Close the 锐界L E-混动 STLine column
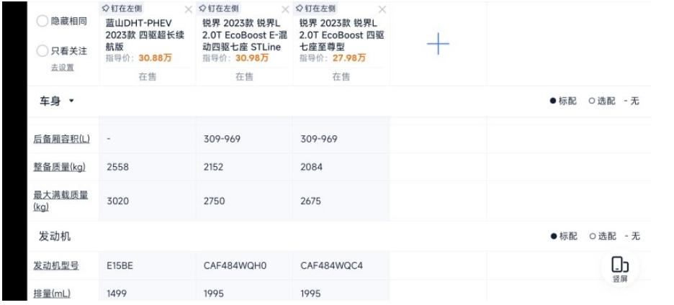The height and width of the screenshot is (305, 674). click(285, 9)
